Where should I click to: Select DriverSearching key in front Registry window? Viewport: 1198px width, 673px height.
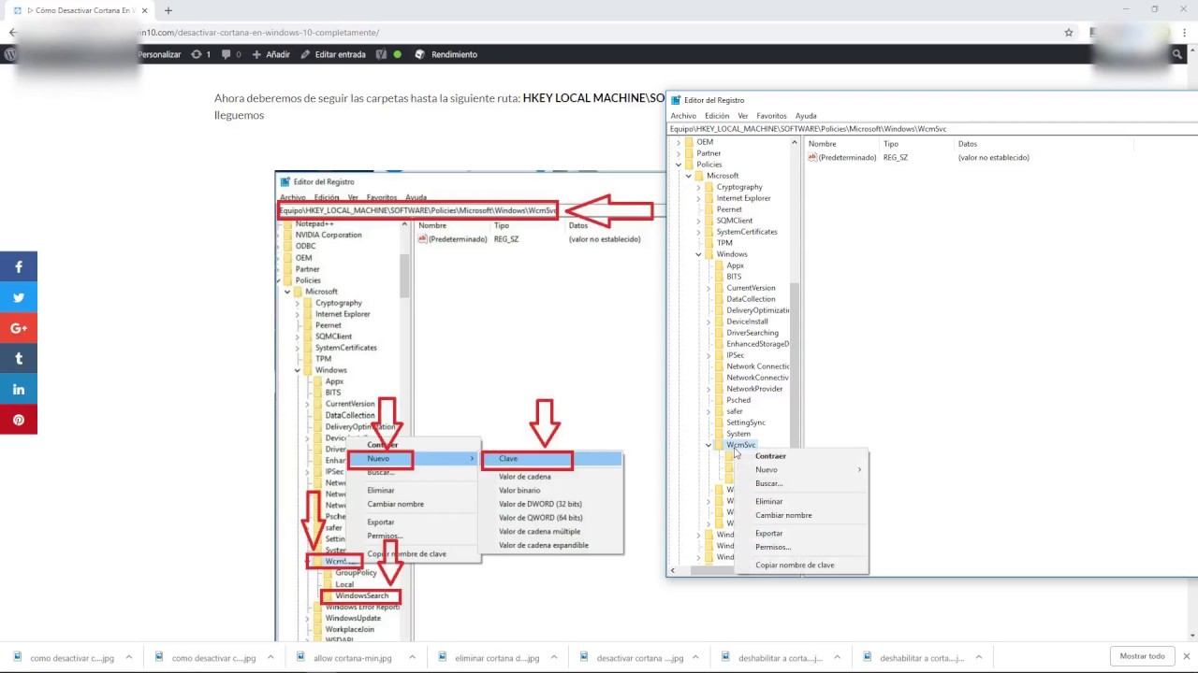[752, 333]
